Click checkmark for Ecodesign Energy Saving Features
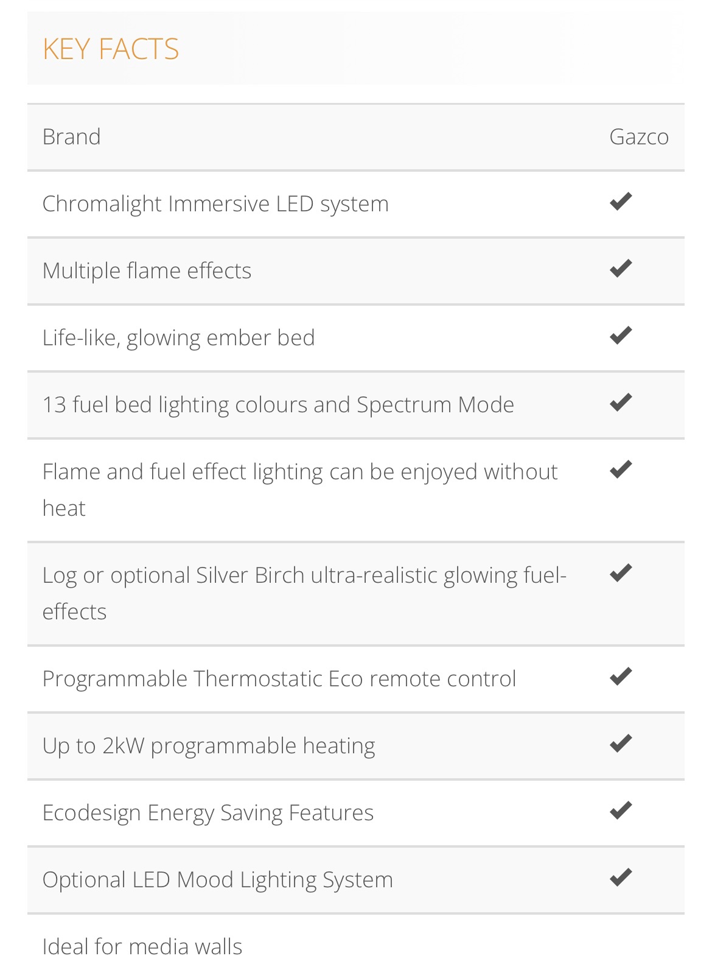 (x=621, y=811)
